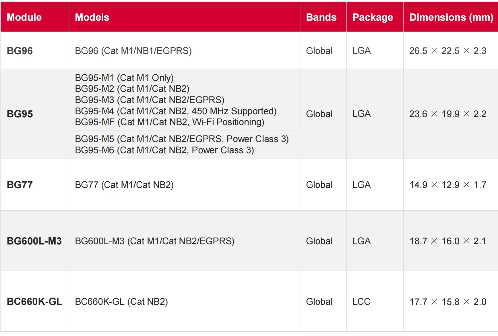
Task: Select the Bands column header
Action: 321,17
